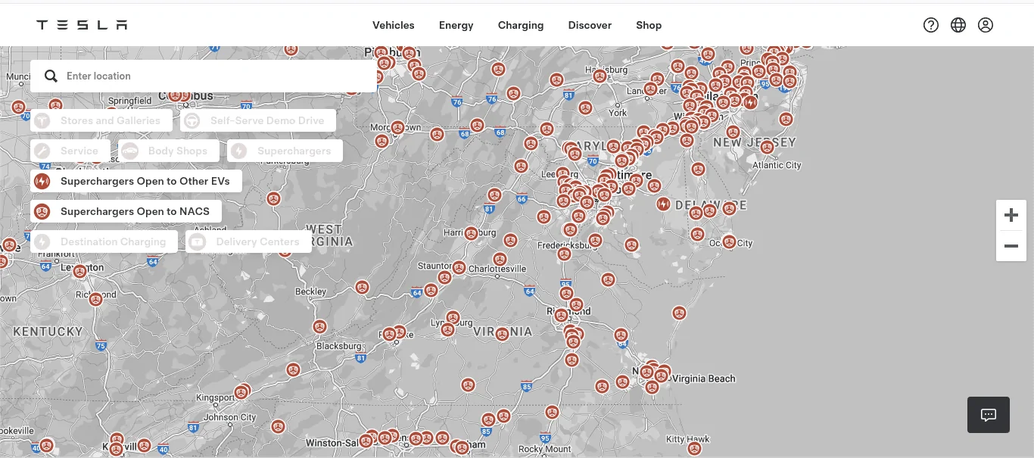Click the Rocky Mount city label
The width and height of the screenshot is (1034, 458).
[545, 449]
